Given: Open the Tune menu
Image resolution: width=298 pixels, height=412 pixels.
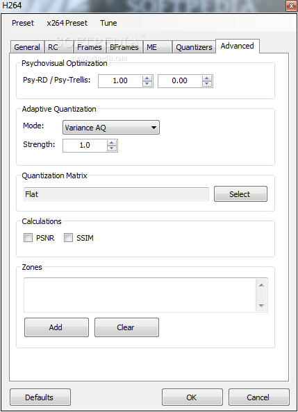Looking at the screenshot, I should (x=108, y=23).
